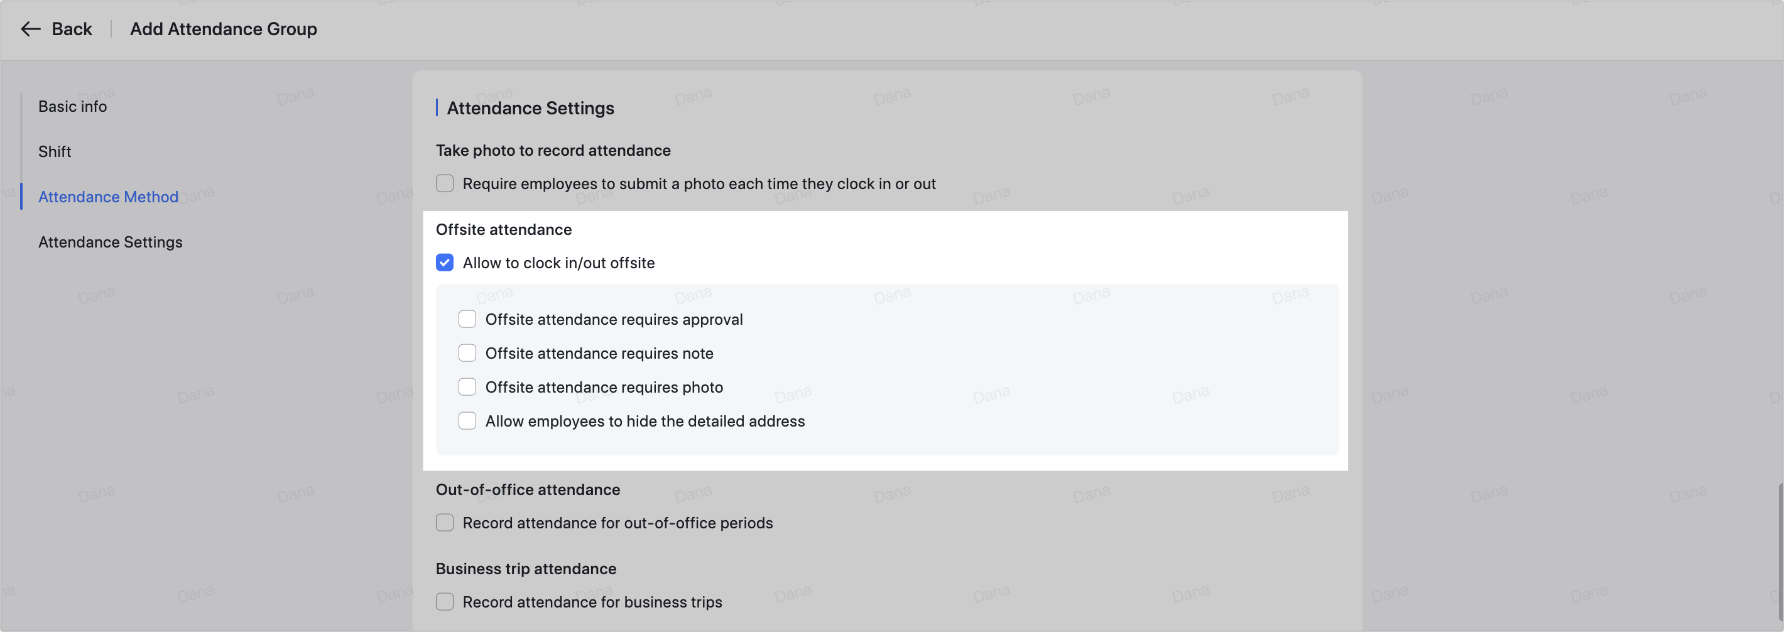
Task: Click the highlighted offsite options panel
Action: 886,369
